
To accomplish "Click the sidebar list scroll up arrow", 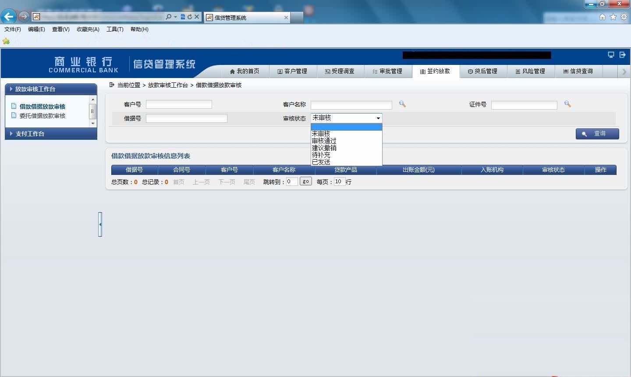I will coord(93,100).
